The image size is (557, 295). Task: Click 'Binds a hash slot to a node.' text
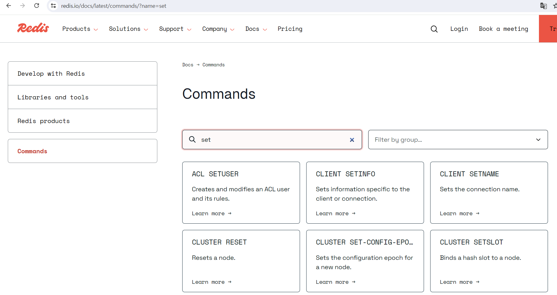(x=480, y=258)
